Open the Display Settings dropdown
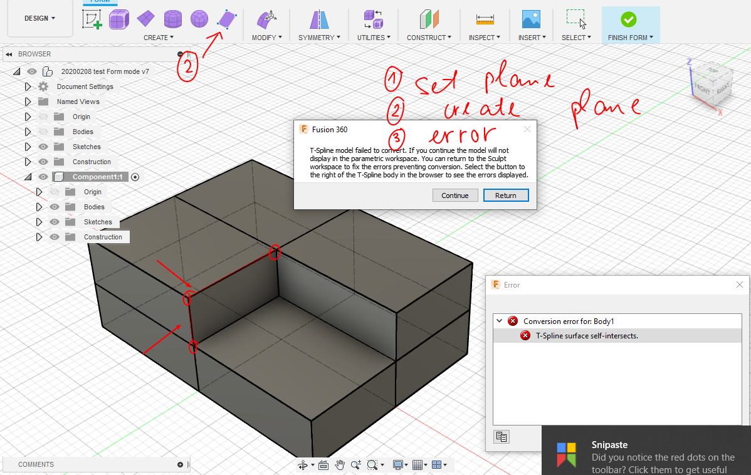751x475 pixels. 400,464
